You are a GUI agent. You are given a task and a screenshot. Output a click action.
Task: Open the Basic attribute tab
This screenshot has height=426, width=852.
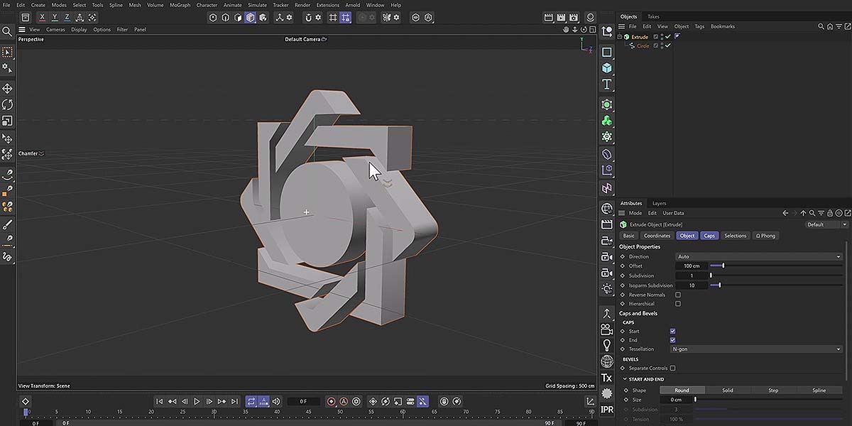[628, 236]
